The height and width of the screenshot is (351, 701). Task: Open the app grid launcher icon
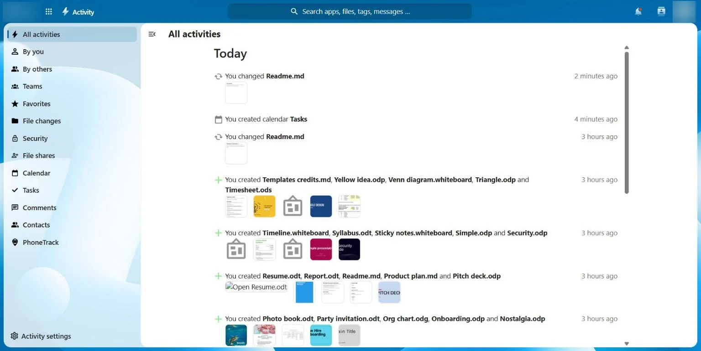click(49, 12)
